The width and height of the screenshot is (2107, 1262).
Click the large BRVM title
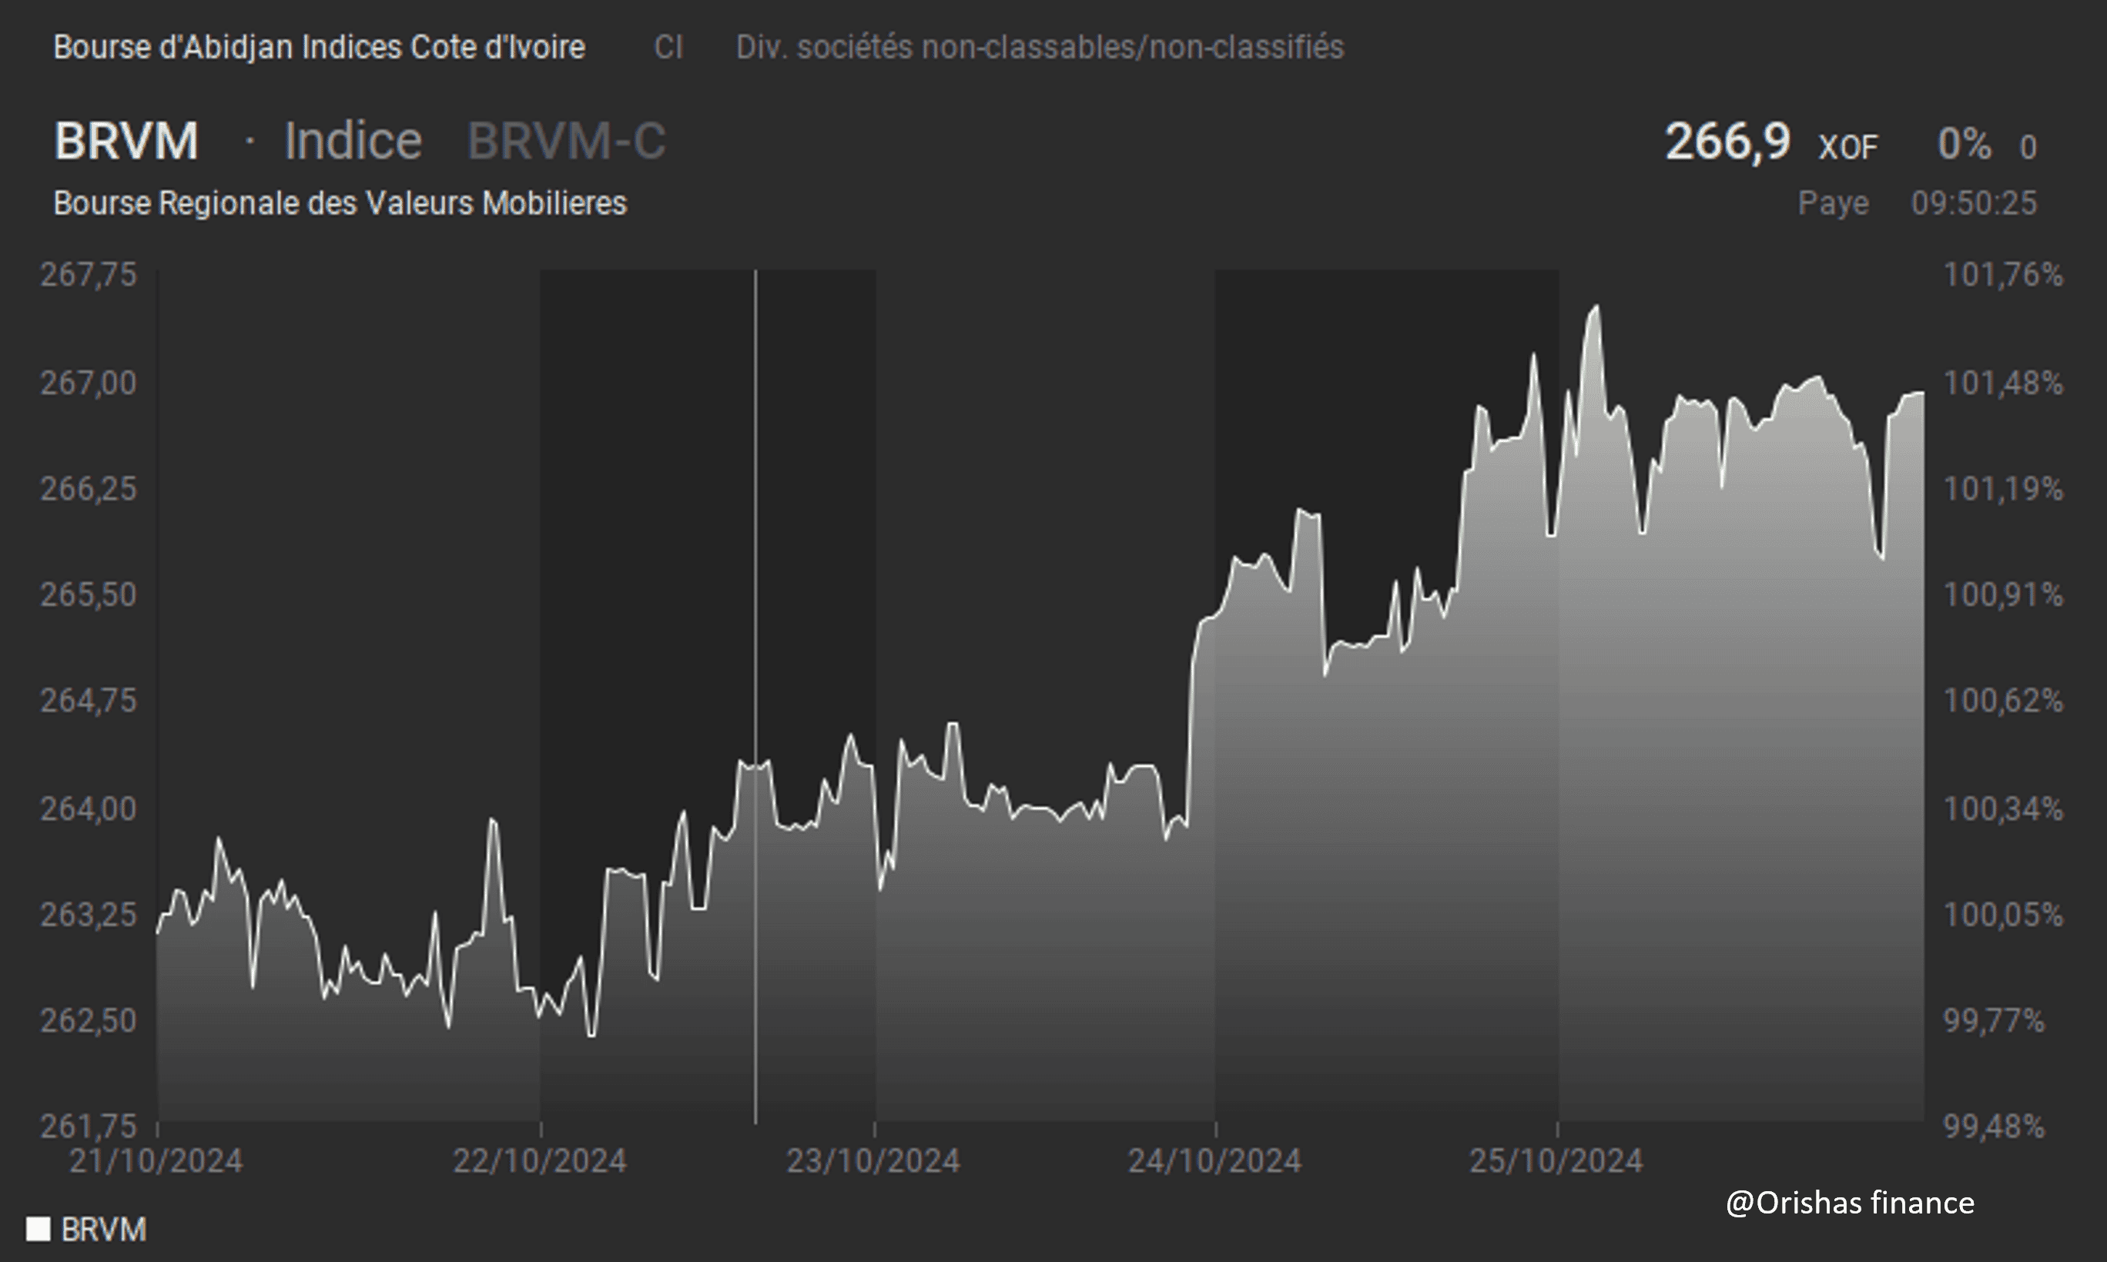(126, 140)
